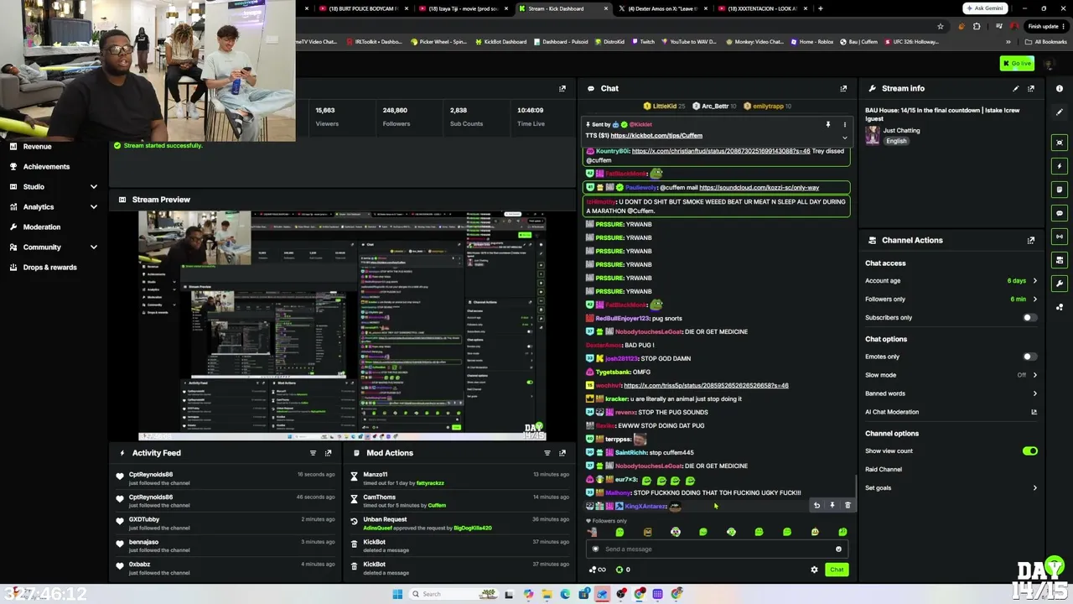Open the info icon in right sidebar

coord(1060,88)
